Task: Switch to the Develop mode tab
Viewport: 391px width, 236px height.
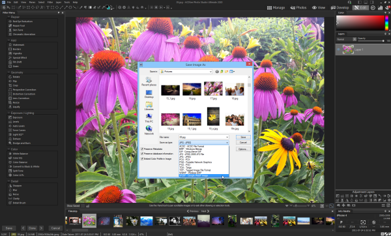Action: pyautogui.click(x=340, y=8)
